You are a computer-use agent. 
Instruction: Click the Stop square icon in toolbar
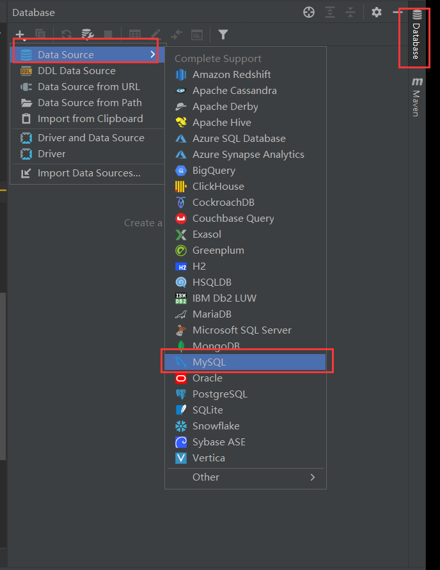pyautogui.click(x=107, y=35)
